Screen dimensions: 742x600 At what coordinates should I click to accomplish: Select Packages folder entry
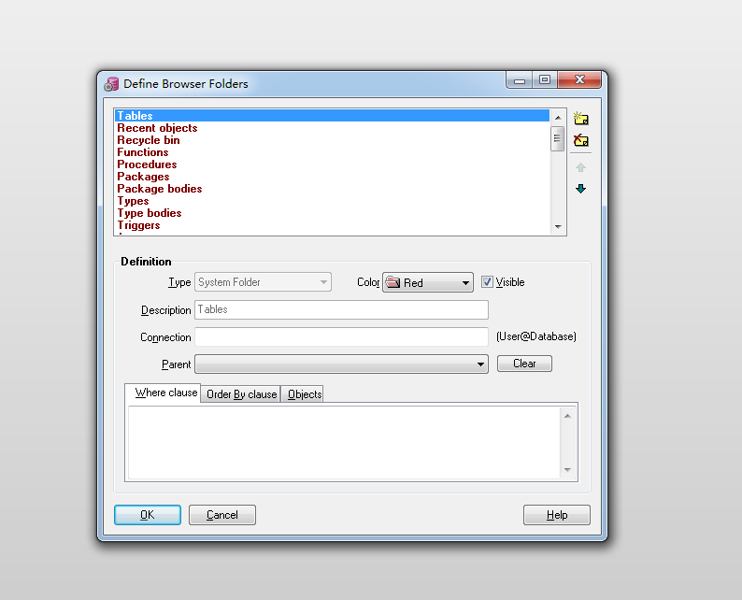332,177
